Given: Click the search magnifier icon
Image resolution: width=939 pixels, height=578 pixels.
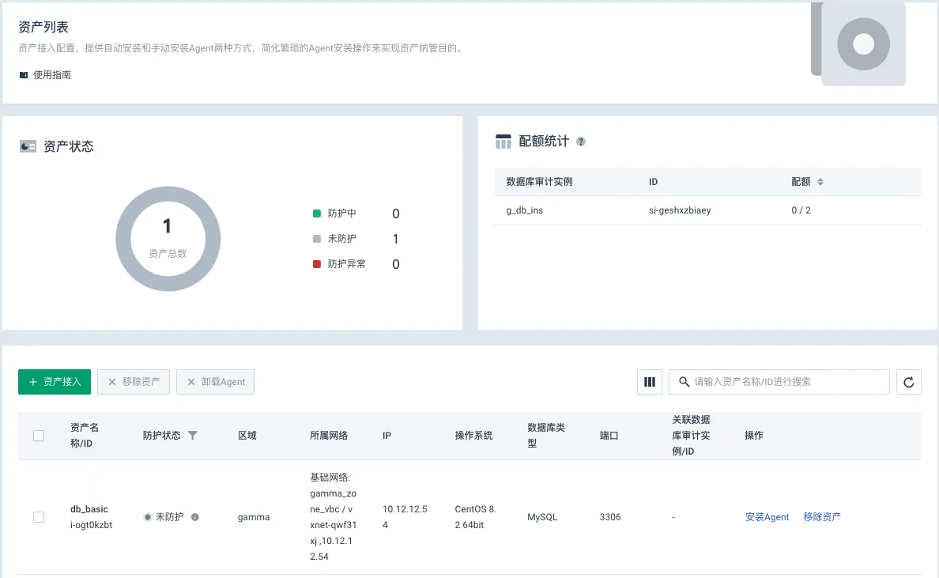Looking at the screenshot, I should click(683, 382).
